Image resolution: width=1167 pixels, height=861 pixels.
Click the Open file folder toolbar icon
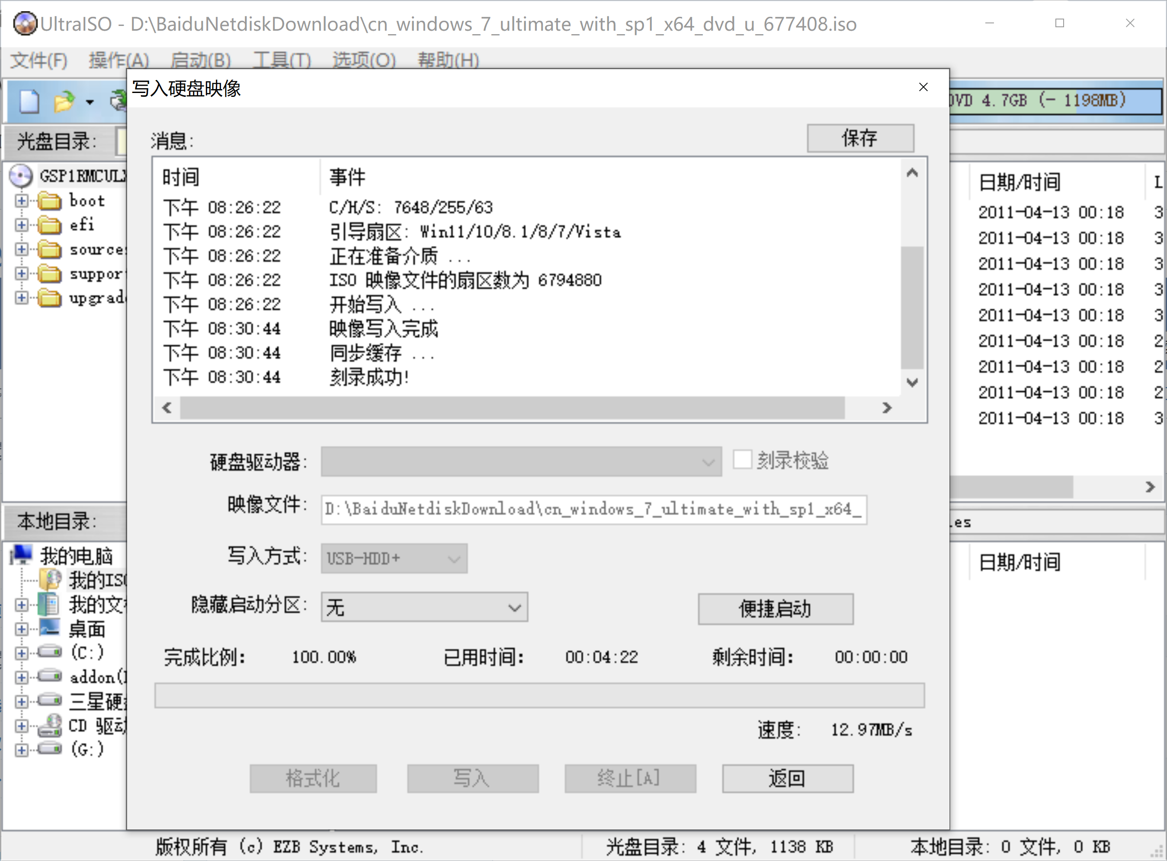pos(64,101)
